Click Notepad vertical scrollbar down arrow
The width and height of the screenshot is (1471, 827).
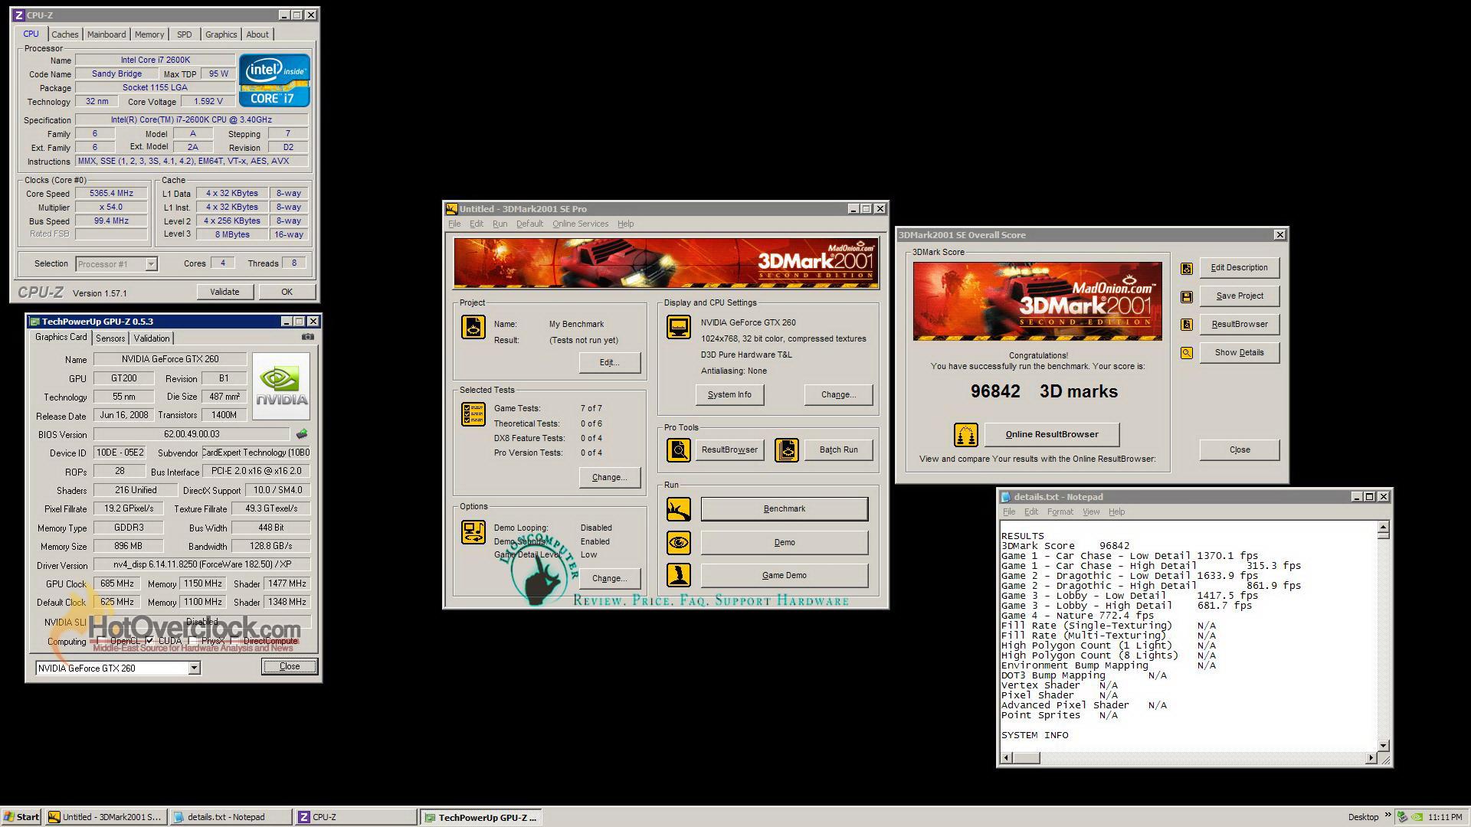click(1383, 745)
